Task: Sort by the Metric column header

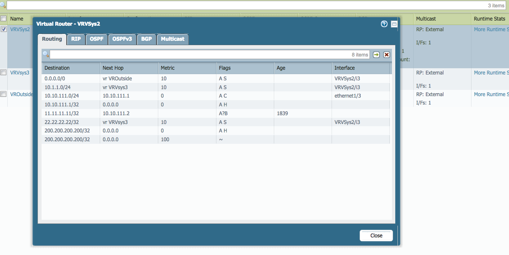Action: pyautogui.click(x=168, y=68)
